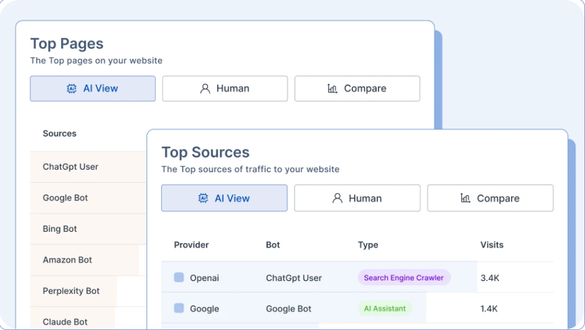Screen dimensions: 585x330
Task: Click the Bot column header
Action: click(273, 245)
